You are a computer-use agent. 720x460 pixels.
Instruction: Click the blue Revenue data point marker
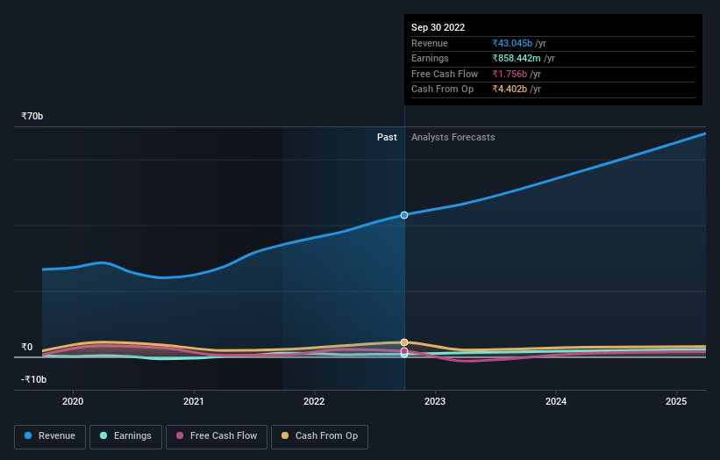404,215
